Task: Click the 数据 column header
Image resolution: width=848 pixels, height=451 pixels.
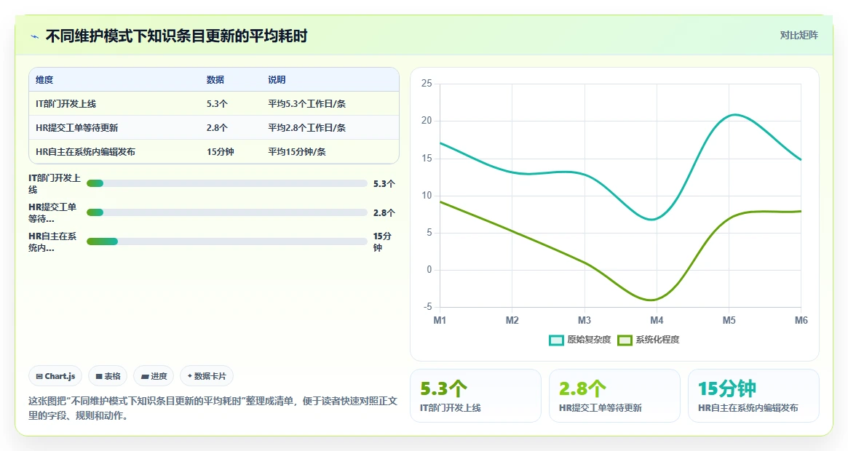Action: coord(215,79)
